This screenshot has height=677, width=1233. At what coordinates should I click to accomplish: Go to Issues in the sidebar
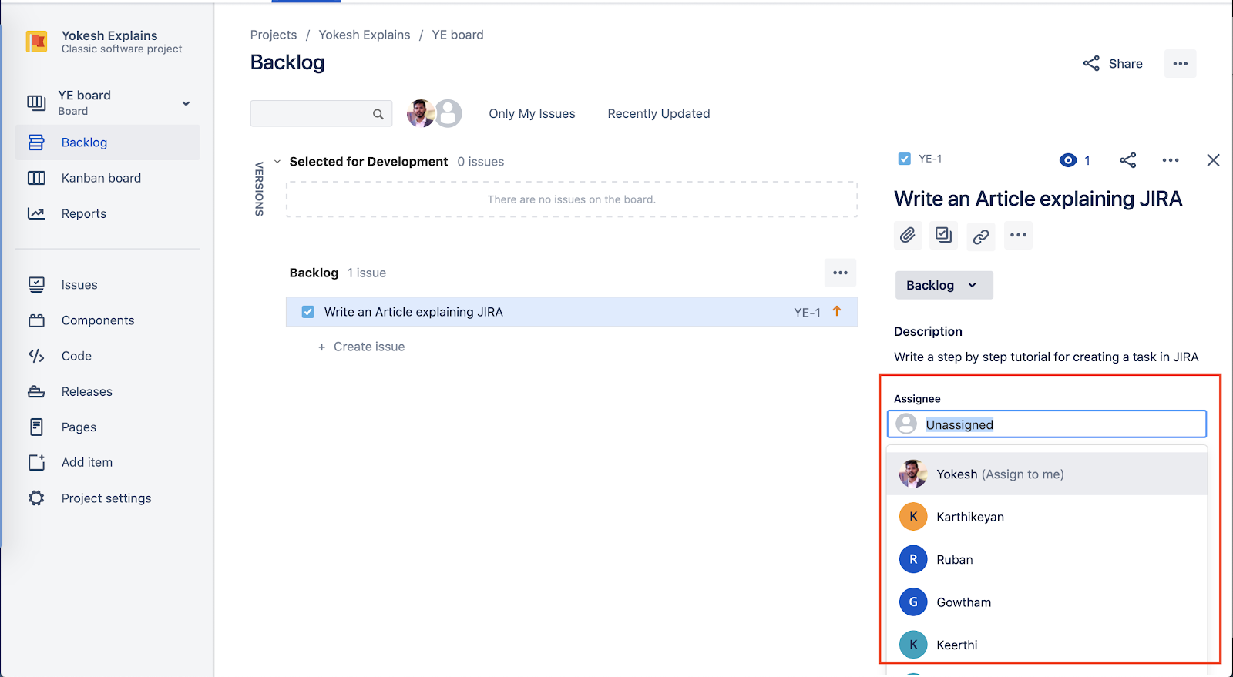pos(108,285)
